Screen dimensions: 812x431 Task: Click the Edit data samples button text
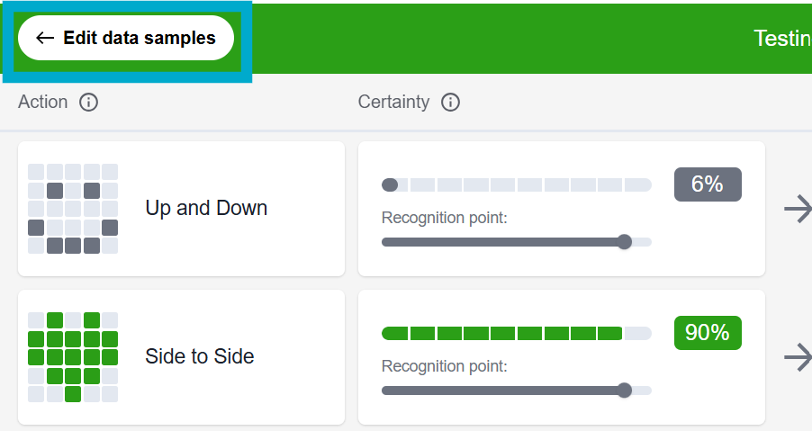point(140,38)
